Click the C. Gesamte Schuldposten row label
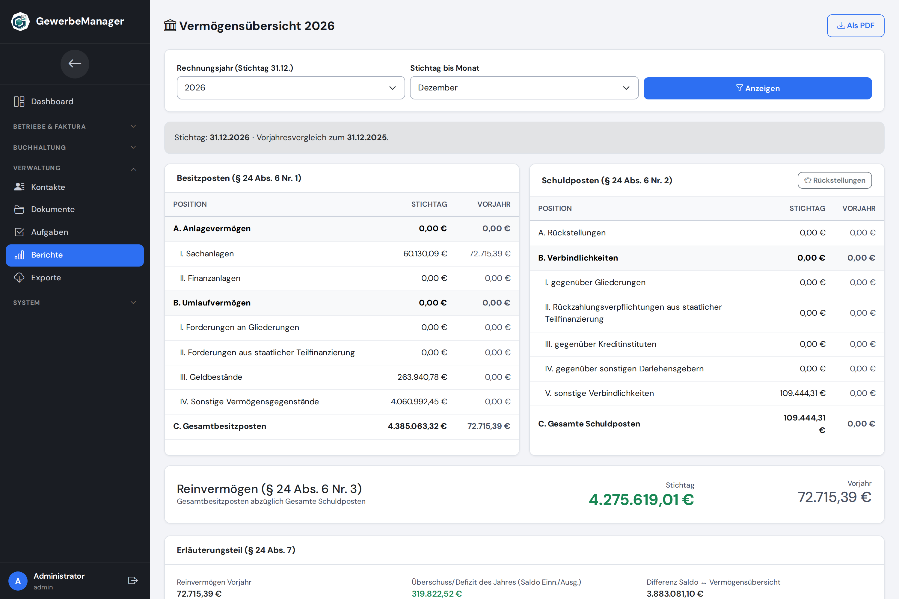 (589, 424)
